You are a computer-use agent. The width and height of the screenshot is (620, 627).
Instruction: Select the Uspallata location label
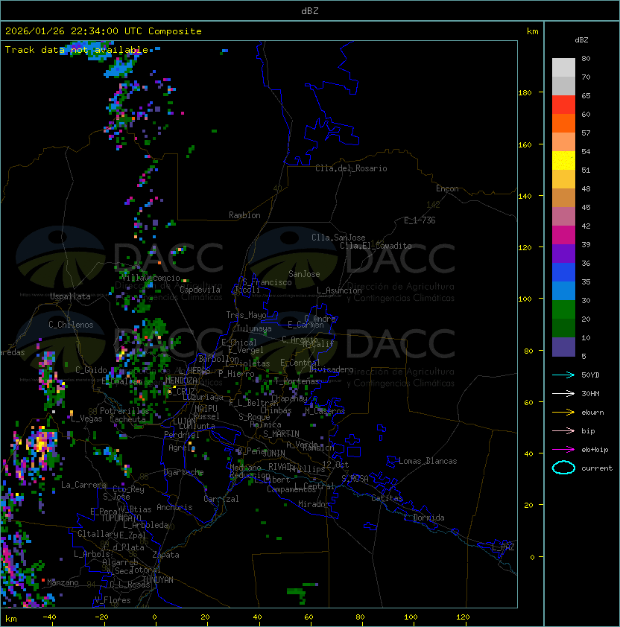[70, 296]
